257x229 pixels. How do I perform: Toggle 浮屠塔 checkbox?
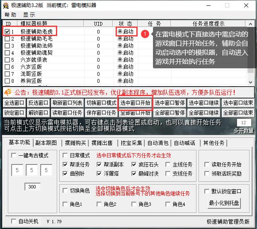99,174
